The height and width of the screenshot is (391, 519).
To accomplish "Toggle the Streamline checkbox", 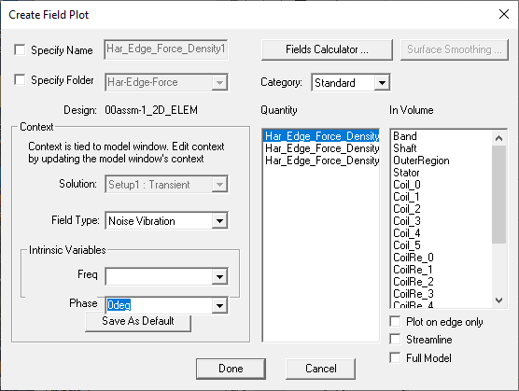I will coord(395,339).
